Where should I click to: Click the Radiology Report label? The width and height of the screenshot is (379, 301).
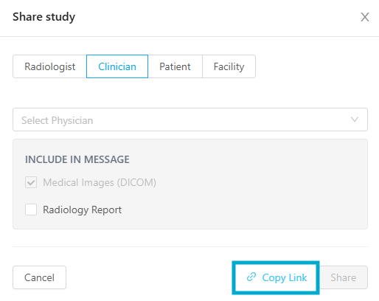82,210
